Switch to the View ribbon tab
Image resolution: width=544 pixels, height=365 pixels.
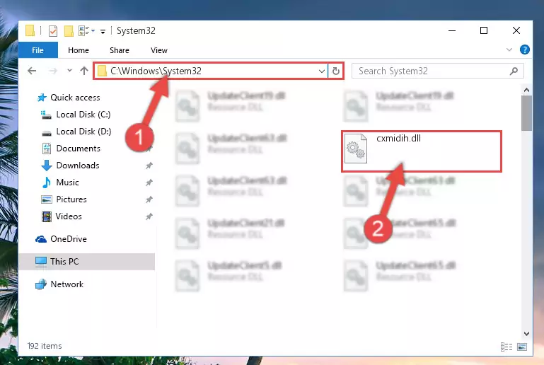(x=159, y=50)
